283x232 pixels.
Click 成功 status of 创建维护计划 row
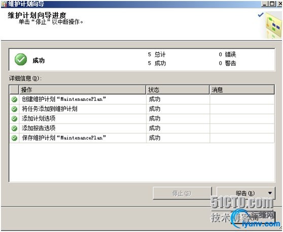155,99
